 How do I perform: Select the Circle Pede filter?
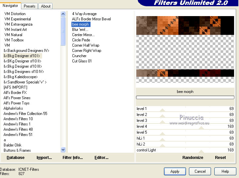coord(81,40)
